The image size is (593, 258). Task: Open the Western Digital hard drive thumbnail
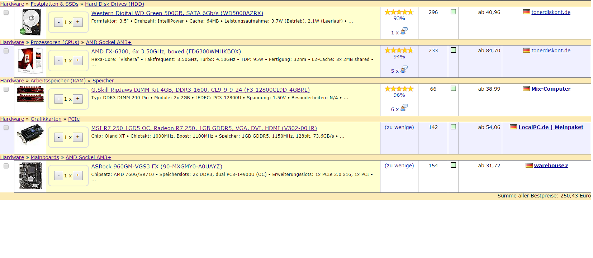click(x=30, y=23)
